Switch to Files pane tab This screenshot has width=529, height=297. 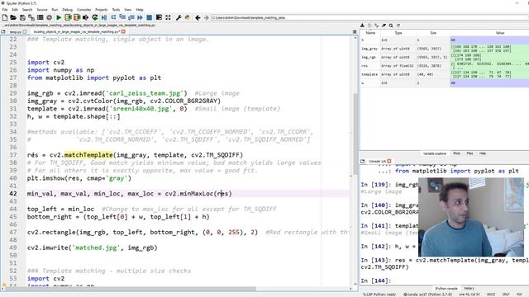tap(469, 153)
